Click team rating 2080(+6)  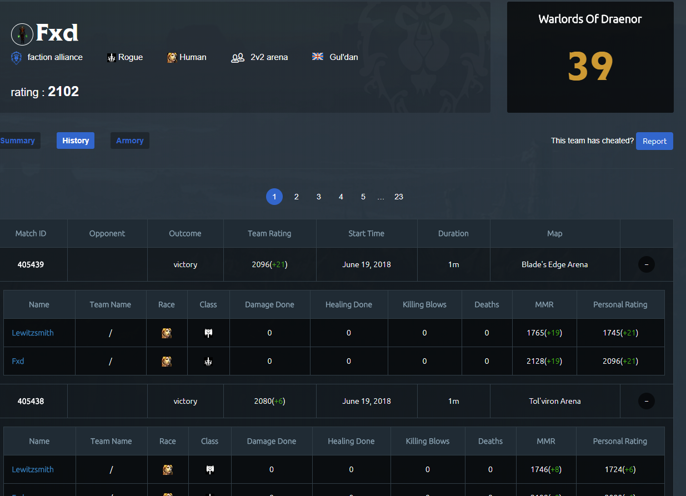(269, 401)
